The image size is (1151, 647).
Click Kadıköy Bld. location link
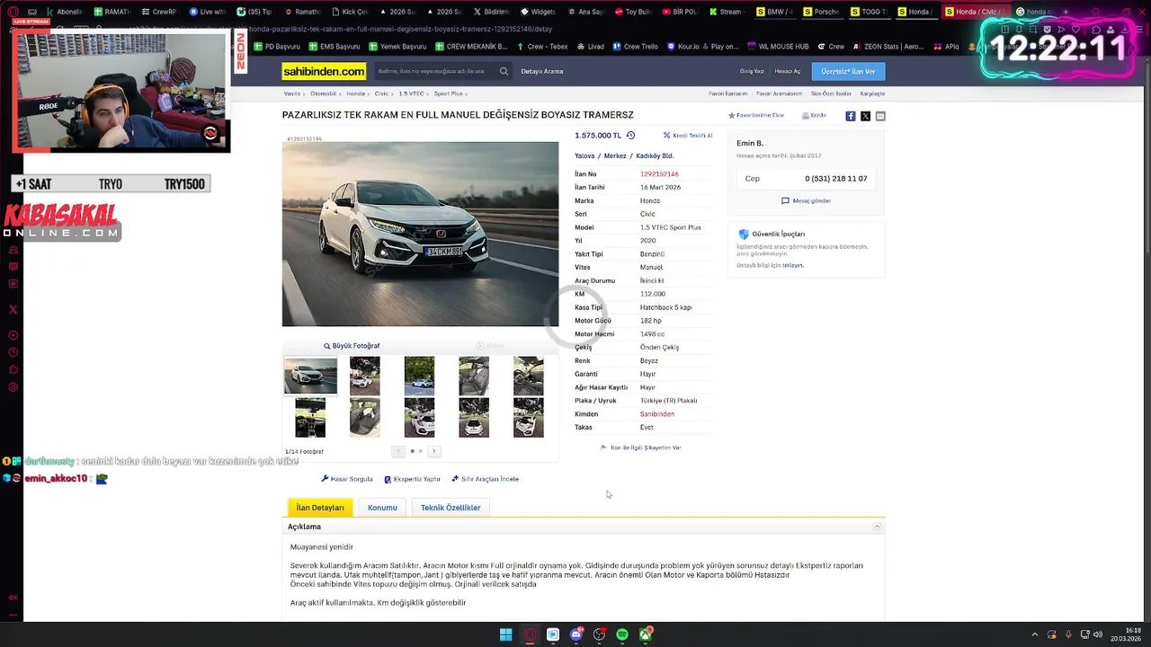[x=655, y=156]
